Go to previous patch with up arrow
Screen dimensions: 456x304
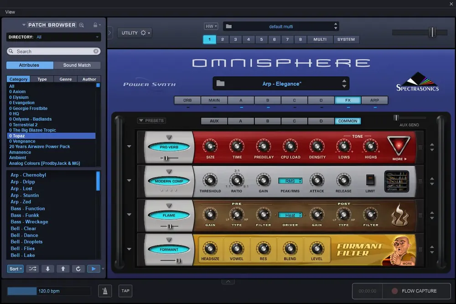point(63,269)
